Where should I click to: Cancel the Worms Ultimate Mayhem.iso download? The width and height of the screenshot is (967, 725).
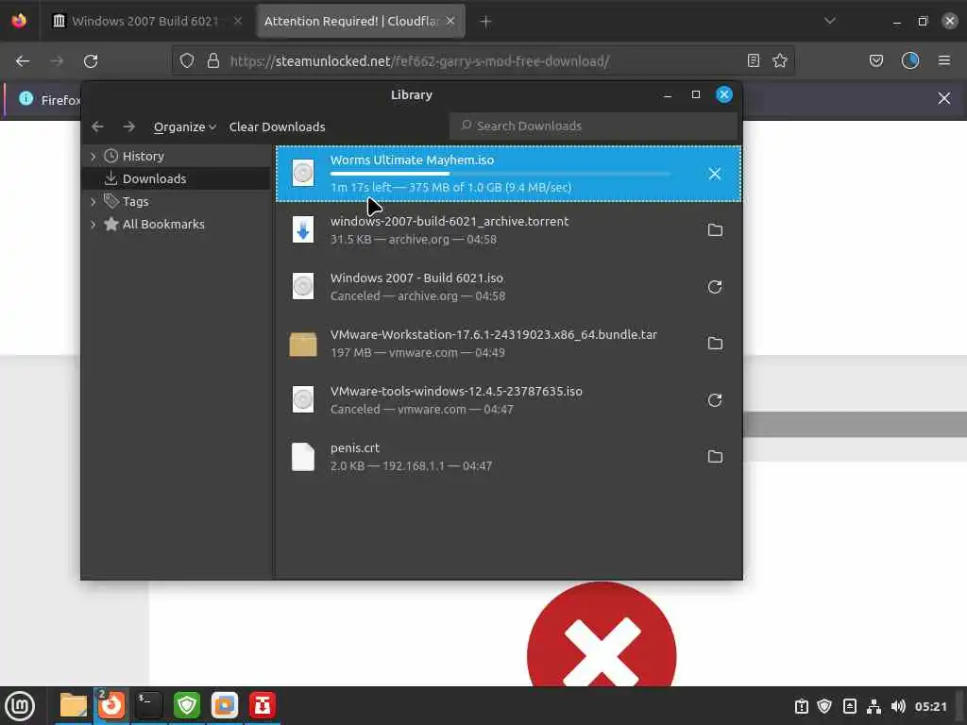(x=714, y=174)
